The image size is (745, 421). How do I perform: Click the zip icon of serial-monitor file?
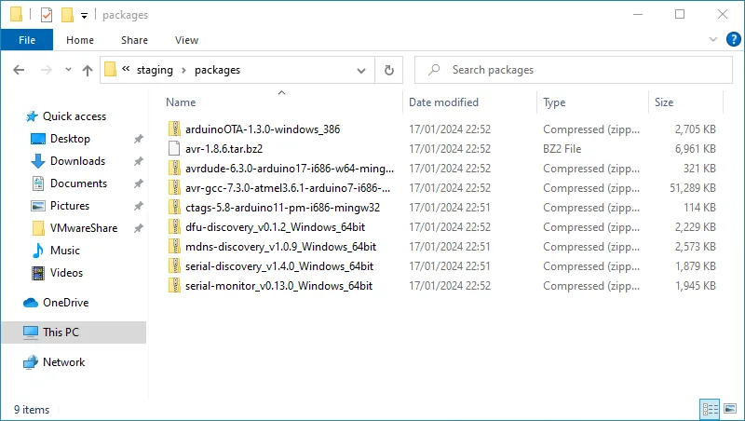[x=174, y=286]
